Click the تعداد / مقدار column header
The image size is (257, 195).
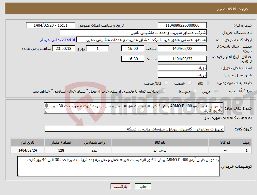(x=61, y=142)
